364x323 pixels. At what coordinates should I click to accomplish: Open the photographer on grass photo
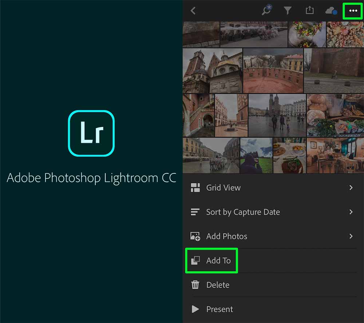tap(256, 155)
